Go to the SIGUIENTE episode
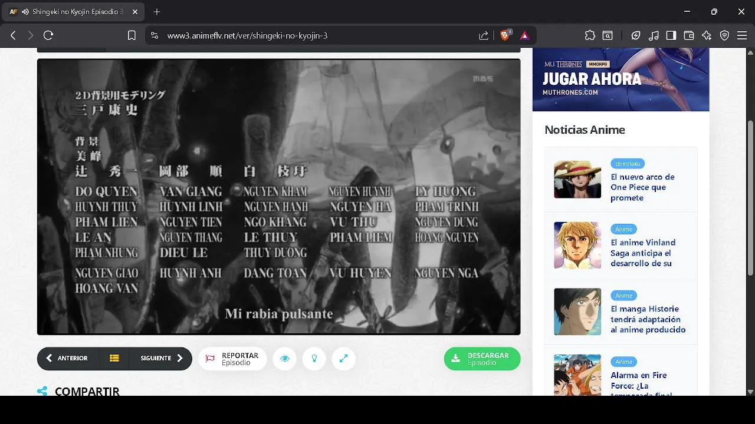The width and height of the screenshot is (755, 424). (162, 358)
